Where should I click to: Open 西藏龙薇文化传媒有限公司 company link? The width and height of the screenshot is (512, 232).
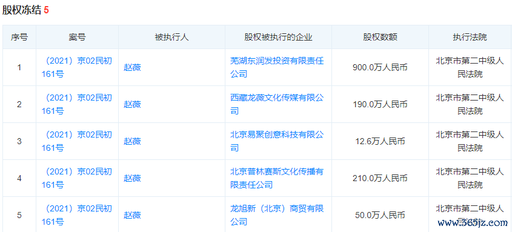point(277,104)
